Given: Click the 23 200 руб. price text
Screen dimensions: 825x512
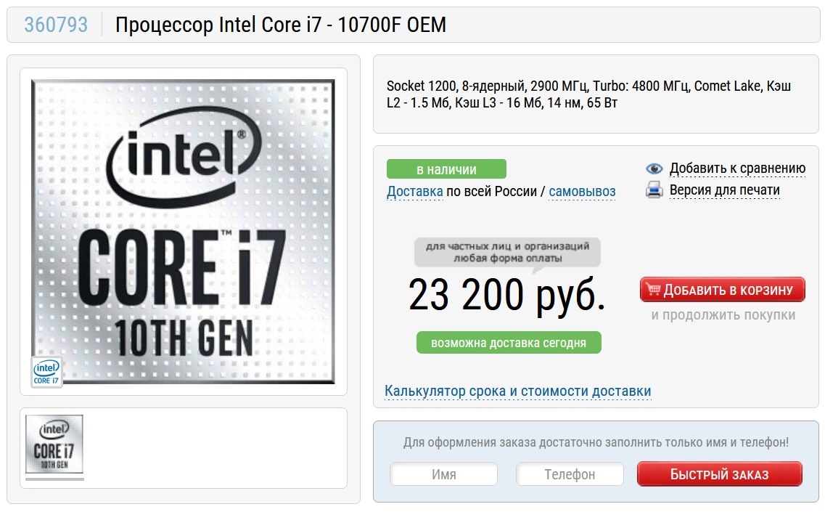Looking at the screenshot, I should 506,294.
